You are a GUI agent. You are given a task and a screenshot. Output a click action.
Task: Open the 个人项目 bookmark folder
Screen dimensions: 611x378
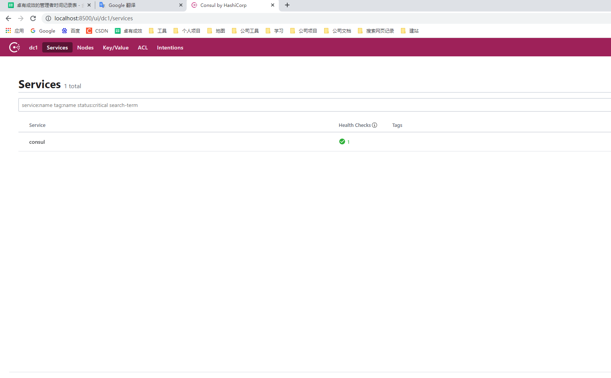[187, 31]
